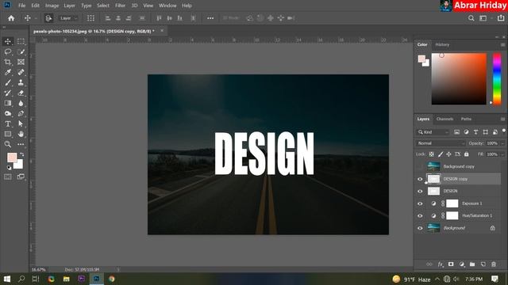Image resolution: width=508 pixels, height=285 pixels.
Task: Hide the Exposure 1 adjustment layer
Action: (420, 203)
